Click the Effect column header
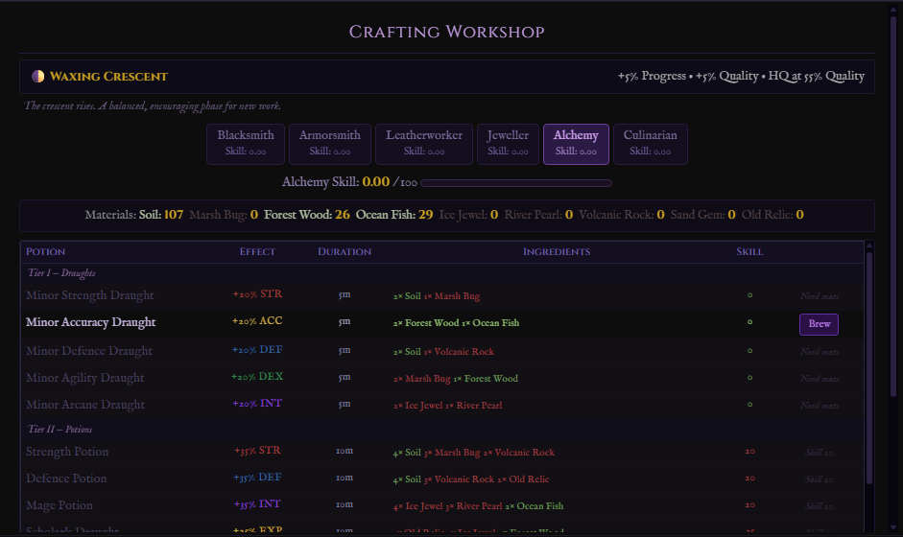Screen dimensions: 903x537 pyautogui.click(x=257, y=251)
